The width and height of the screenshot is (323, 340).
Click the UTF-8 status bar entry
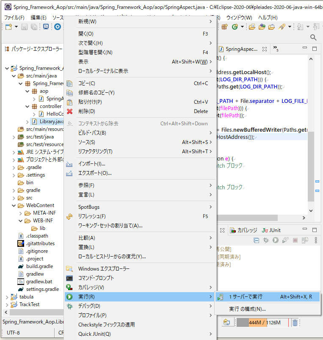pyautogui.click(x=13, y=333)
